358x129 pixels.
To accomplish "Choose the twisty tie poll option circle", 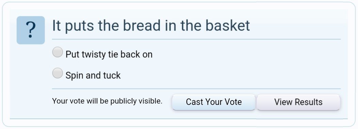I will [x=58, y=52].
